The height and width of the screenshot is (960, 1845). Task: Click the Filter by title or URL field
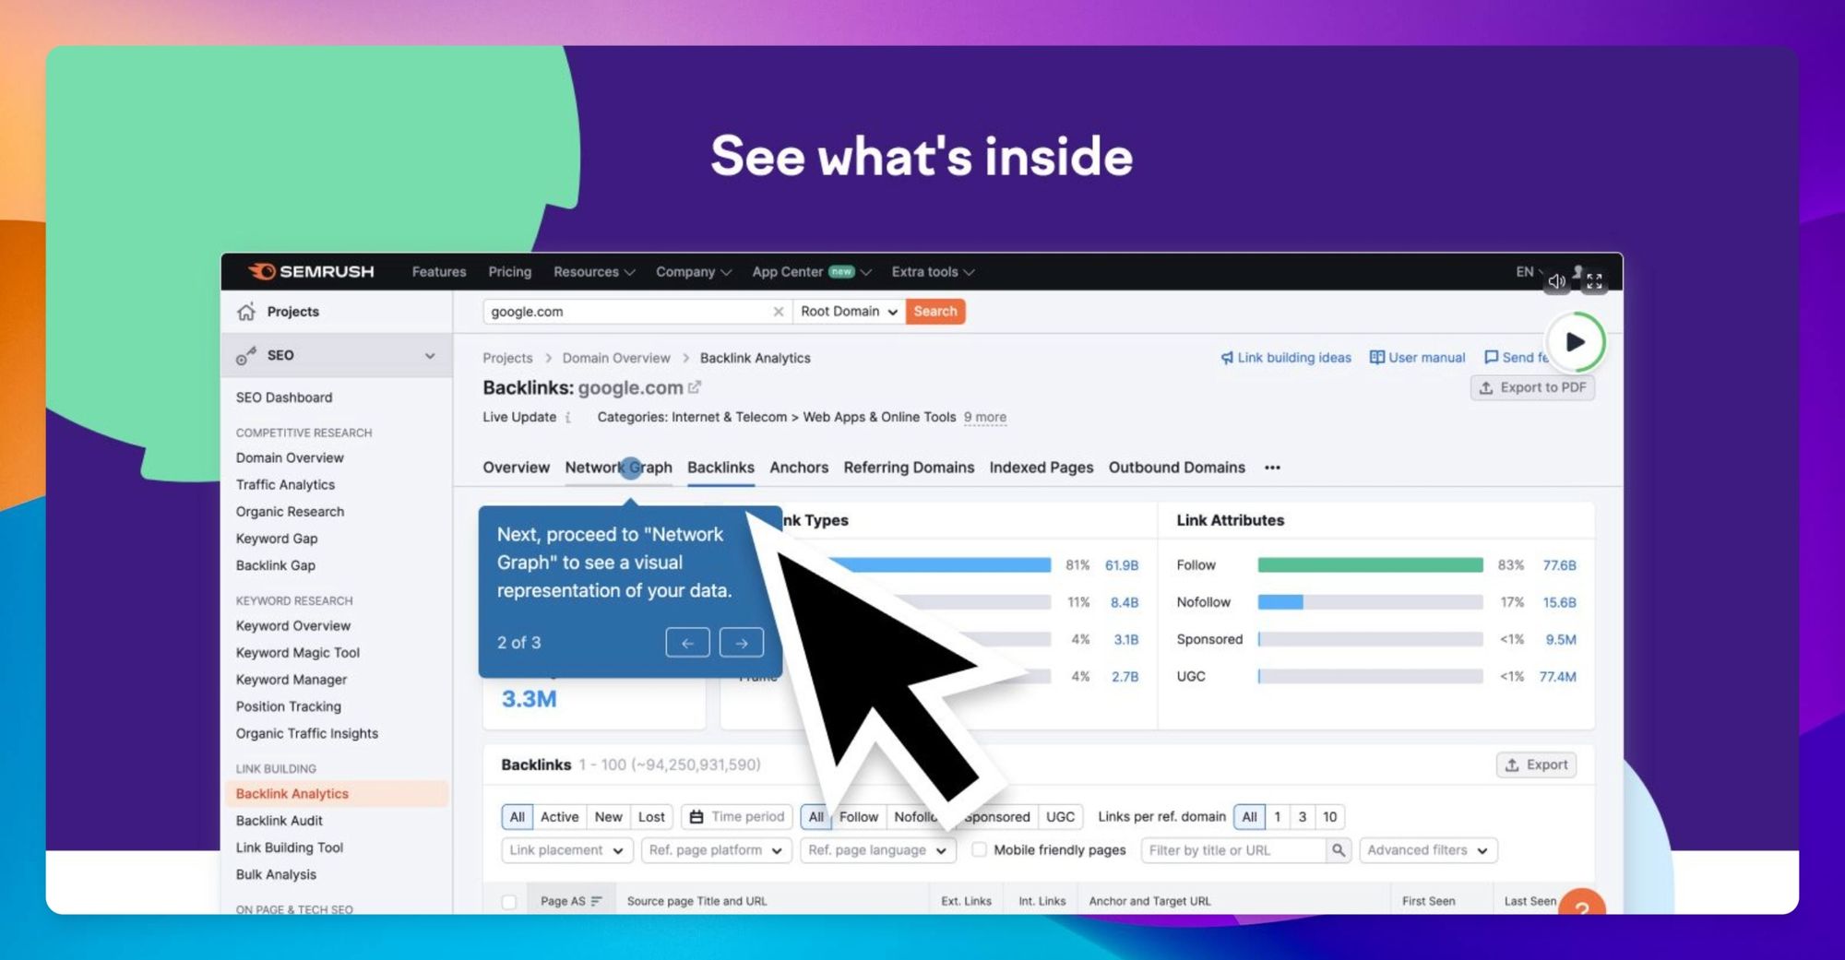[x=1234, y=850]
